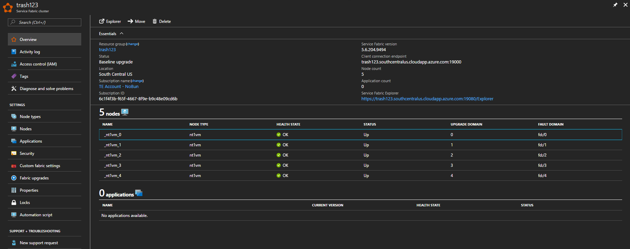Click the FAULT DOMAIN column header

pyautogui.click(x=551, y=124)
